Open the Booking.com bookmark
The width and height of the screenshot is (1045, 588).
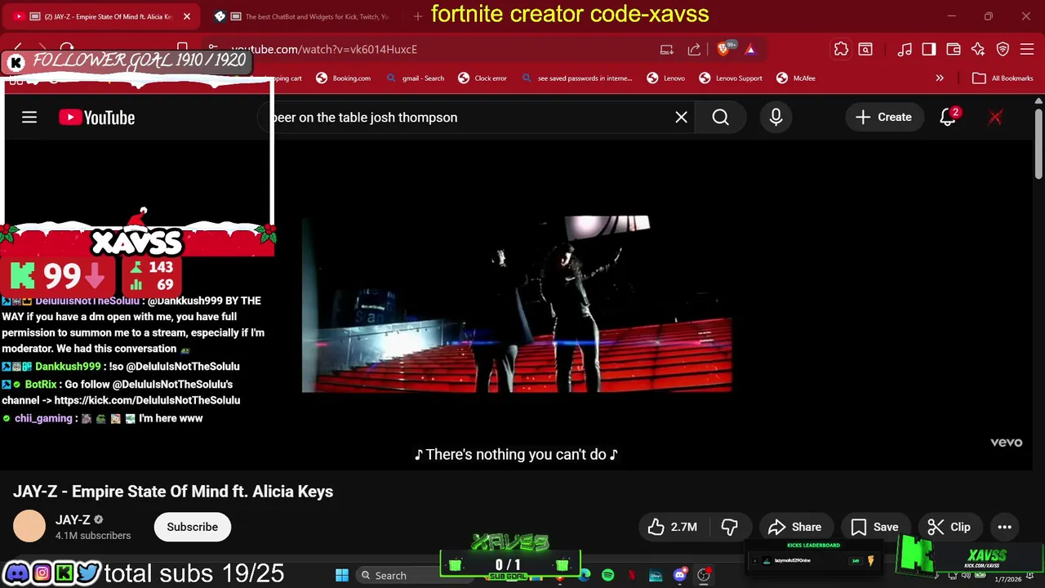coord(344,78)
